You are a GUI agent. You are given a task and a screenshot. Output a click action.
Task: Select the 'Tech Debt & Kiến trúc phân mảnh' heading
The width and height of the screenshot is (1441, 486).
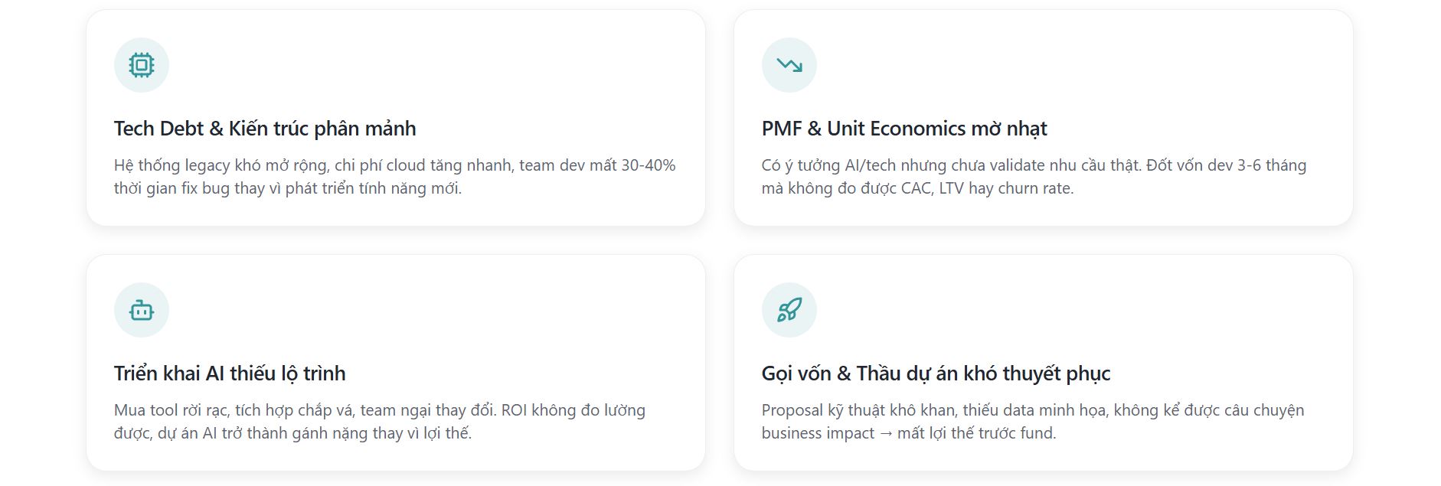click(265, 129)
